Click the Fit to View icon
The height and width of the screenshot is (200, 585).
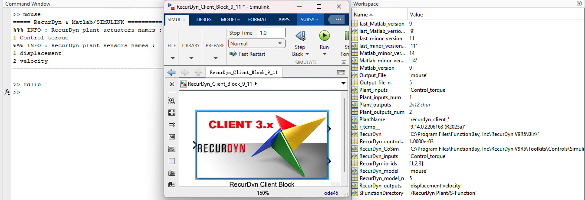(x=172, y=113)
